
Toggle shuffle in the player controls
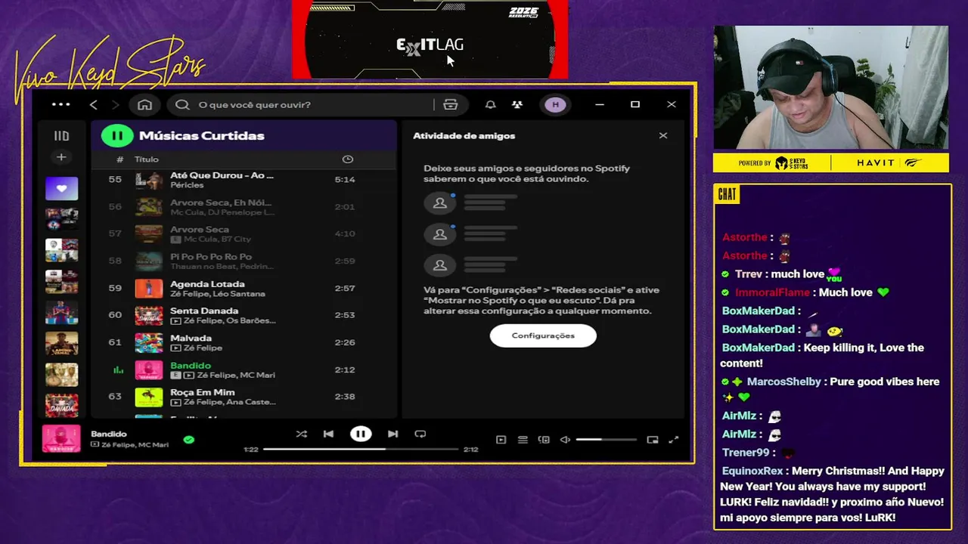pos(302,434)
